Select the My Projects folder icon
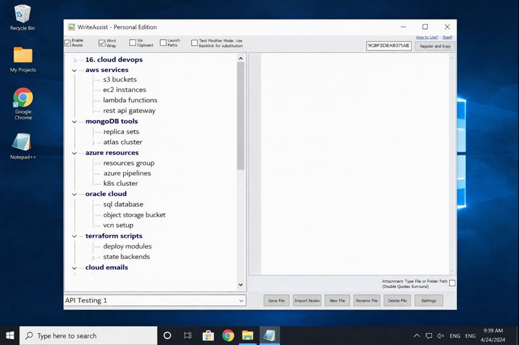Viewport: 519px width, 345px height. (x=23, y=56)
